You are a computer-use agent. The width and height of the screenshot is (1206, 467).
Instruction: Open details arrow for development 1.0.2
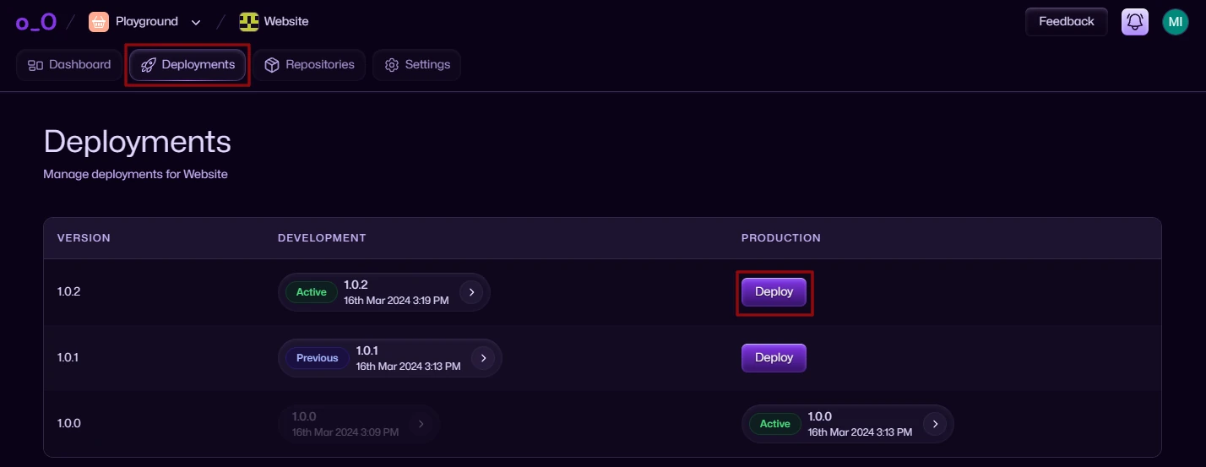click(x=471, y=292)
